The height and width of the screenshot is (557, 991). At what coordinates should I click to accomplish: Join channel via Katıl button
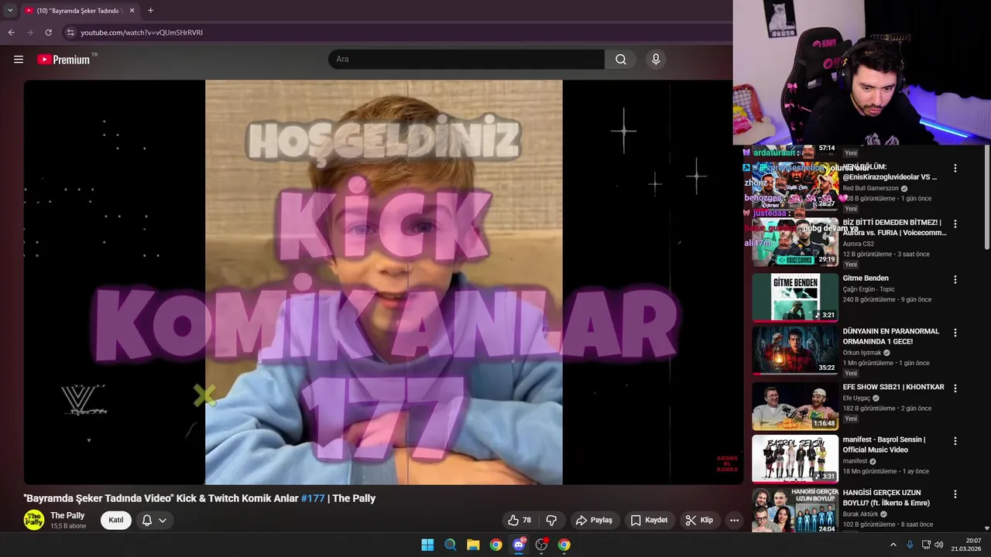point(116,520)
